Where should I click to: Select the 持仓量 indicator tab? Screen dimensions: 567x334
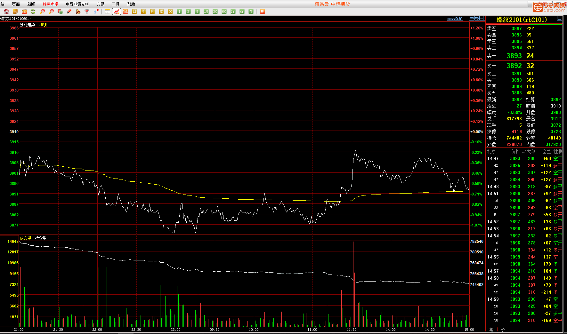41,238
